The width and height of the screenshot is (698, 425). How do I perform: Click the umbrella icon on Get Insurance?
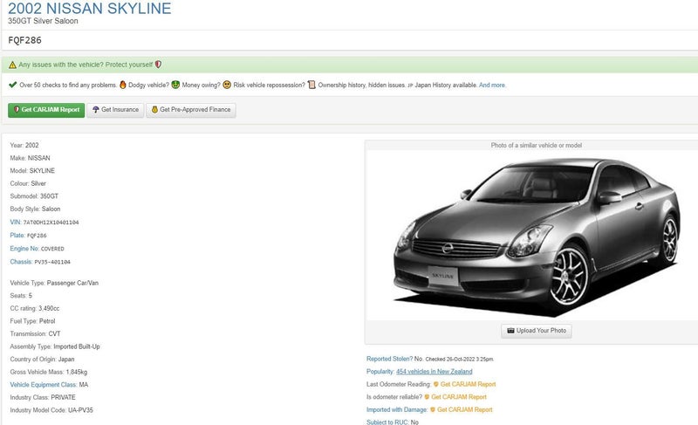95,110
